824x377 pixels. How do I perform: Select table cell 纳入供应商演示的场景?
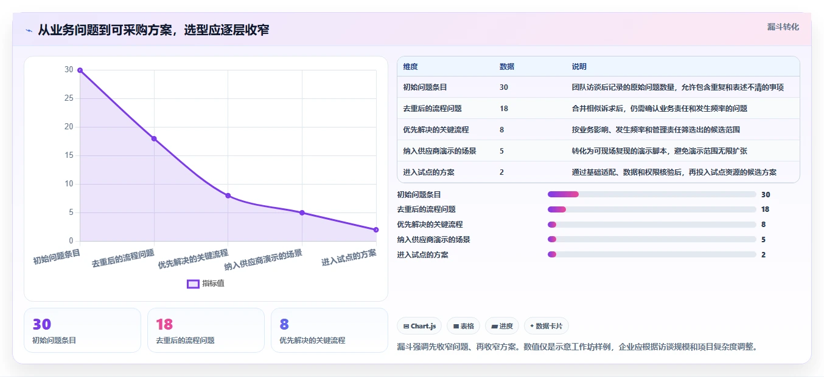coord(439,151)
